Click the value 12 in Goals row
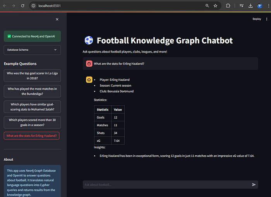The height and width of the screenshot is (197, 271). click(115, 117)
